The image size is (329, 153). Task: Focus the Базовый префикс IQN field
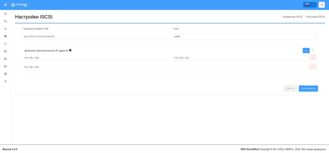point(95,36)
